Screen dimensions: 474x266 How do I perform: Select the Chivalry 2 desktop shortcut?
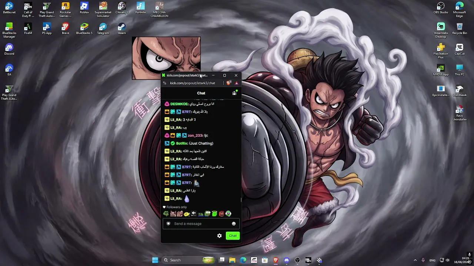[x=122, y=8]
